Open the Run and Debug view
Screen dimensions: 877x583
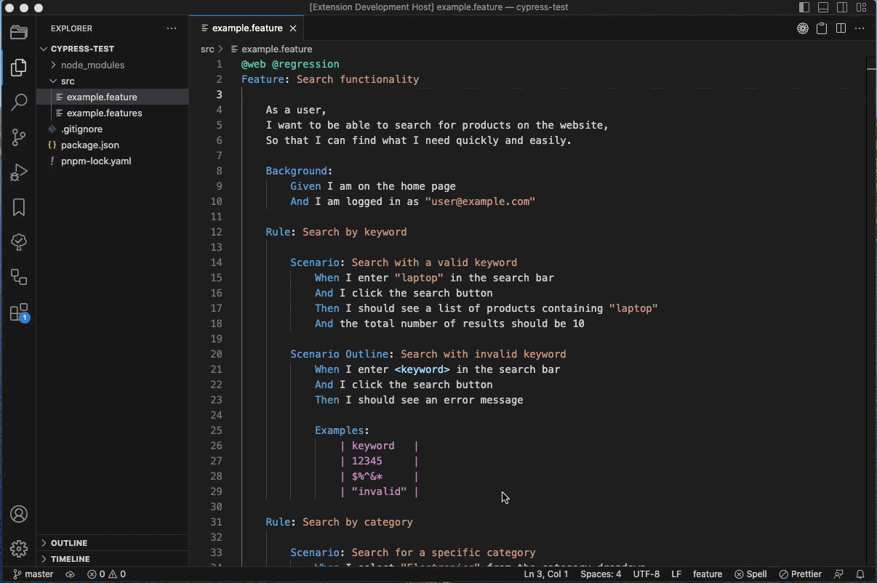pos(19,172)
